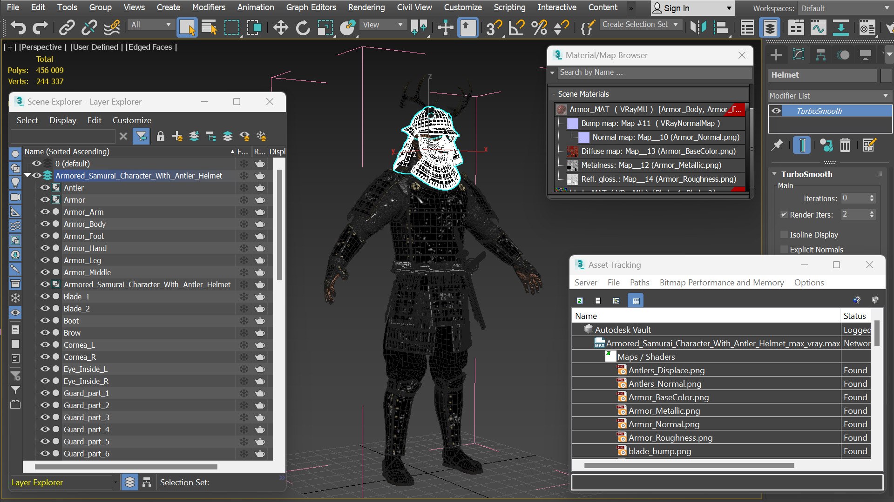This screenshot has width=894, height=502.
Task: Click Lock Cell Editing in Scene Explorer
Action: [x=161, y=136]
